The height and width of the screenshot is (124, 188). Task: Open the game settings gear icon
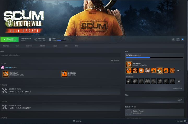(173, 40)
